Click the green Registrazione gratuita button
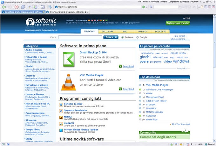216x146 pixels. [x=178, y=23]
